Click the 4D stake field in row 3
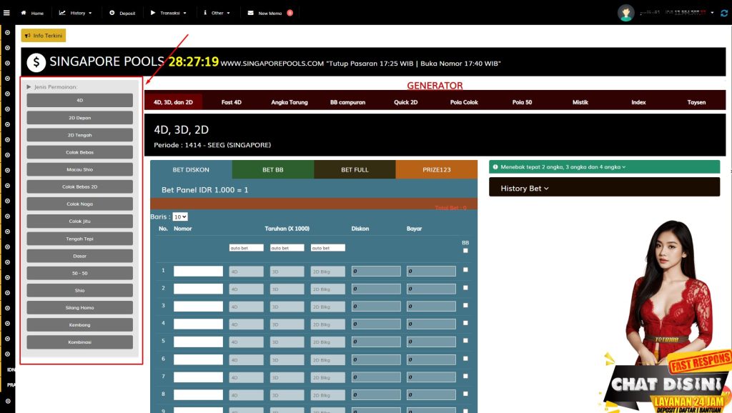The width and height of the screenshot is (732, 413). [247, 307]
